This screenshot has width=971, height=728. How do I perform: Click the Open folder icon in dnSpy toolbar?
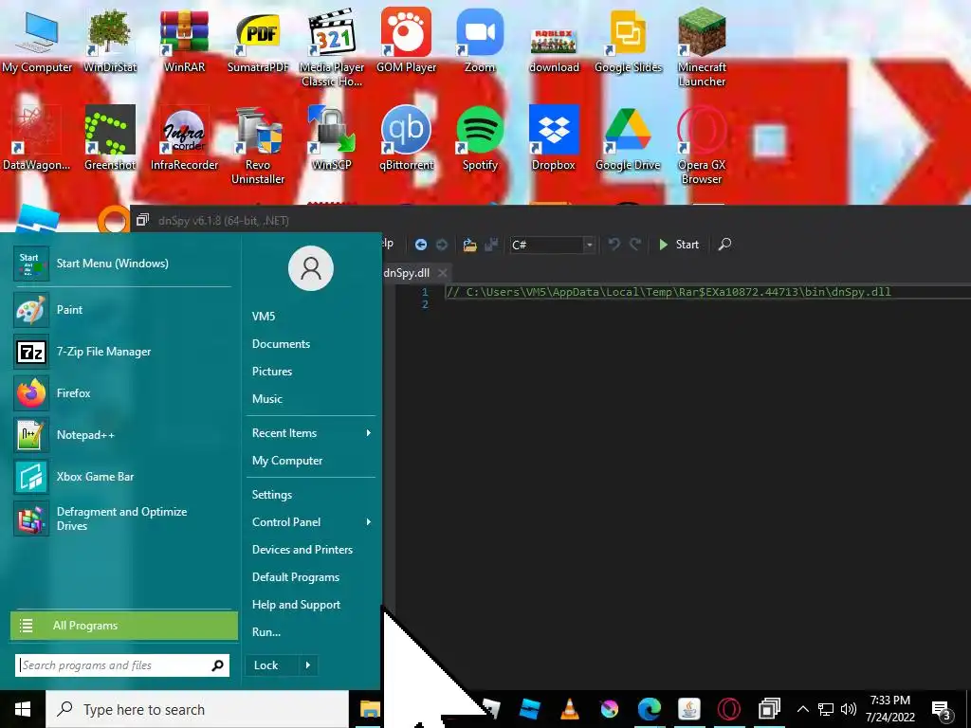(x=470, y=245)
